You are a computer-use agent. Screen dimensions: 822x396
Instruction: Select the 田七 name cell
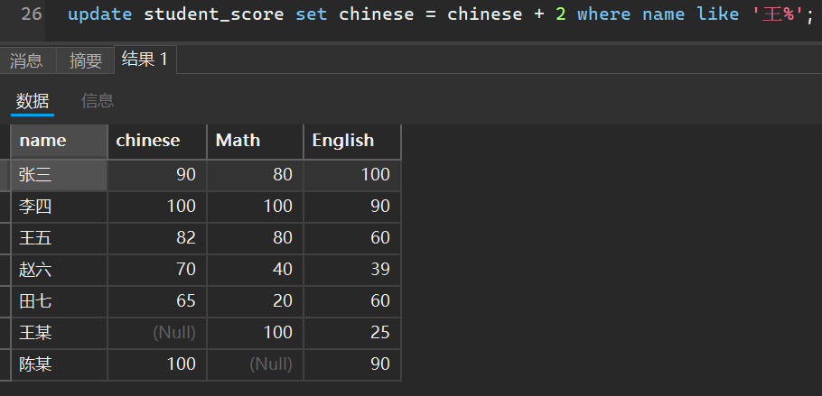60,301
